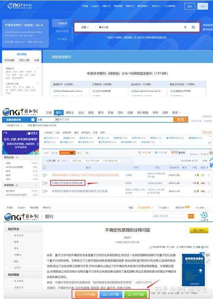The width and height of the screenshot is (213, 299).
Task: Click the blue CAJ下载 button
Action: pos(111,295)
